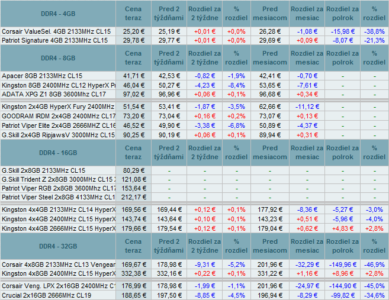Click Patriot Viper Steel 2x8GB 4133MHz name
Image resolution: width=389 pixels, height=300 pixels.
point(59,197)
